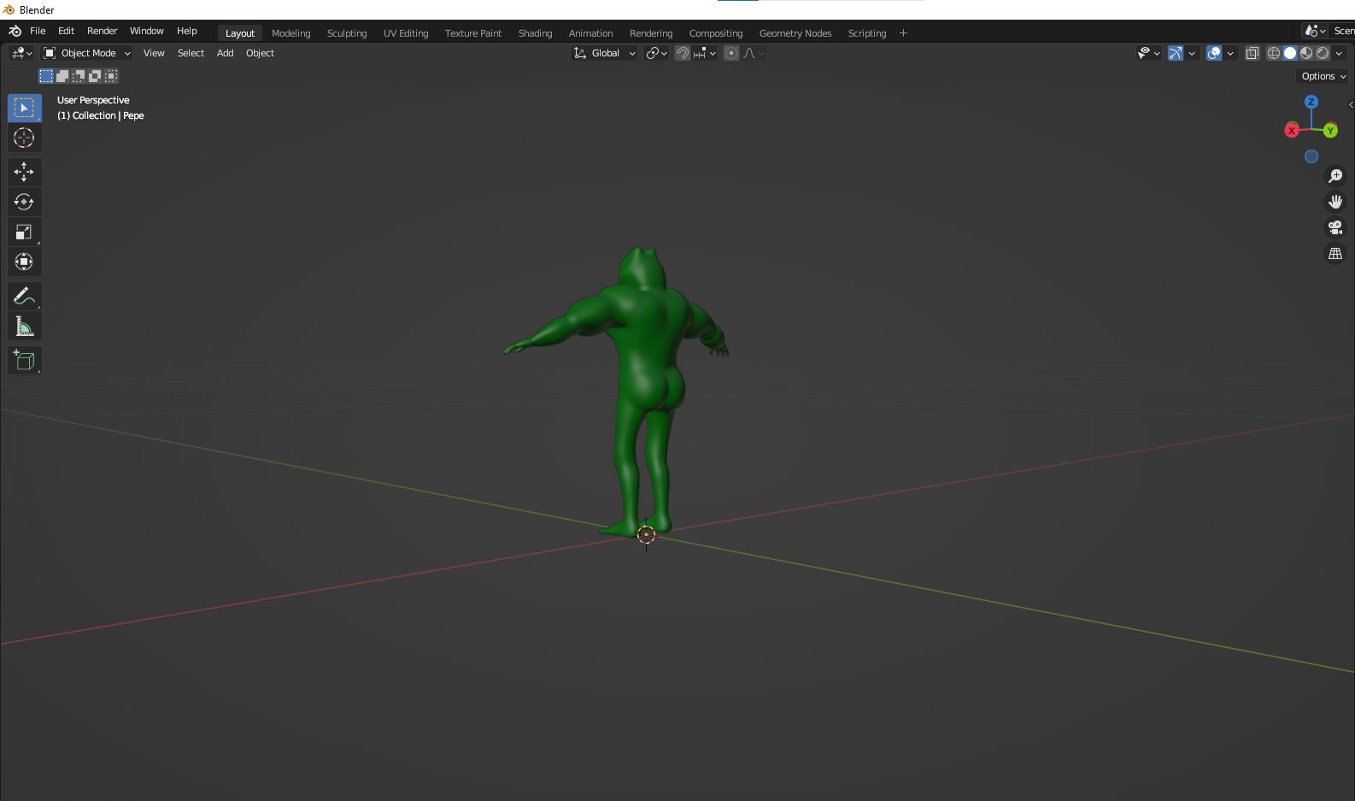Switch to the Sculpting workspace tab
The height and width of the screenshot is (801, 1355).
347,33
